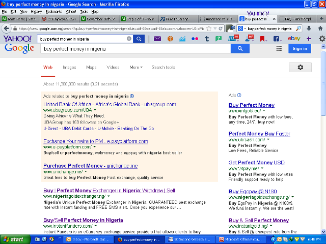The image size is (326, 244).
Task: Open dropdown arrow beside www.nigeriagoldexchanger.ng result
Action: (109, 196)
